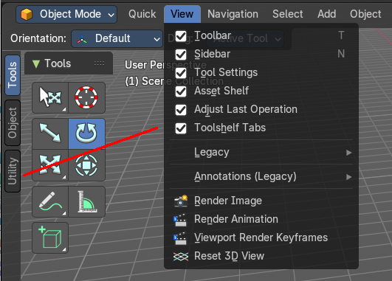Click the Object Mode cube icon
The height and width of the screenshot is (281, 392).
[27, 14]
